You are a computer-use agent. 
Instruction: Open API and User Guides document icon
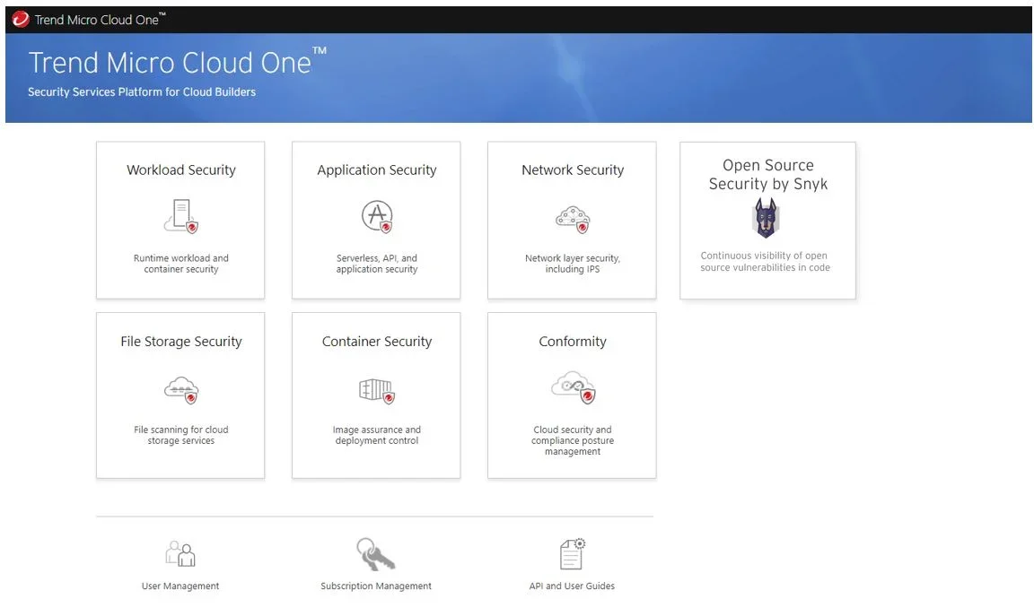572,552
